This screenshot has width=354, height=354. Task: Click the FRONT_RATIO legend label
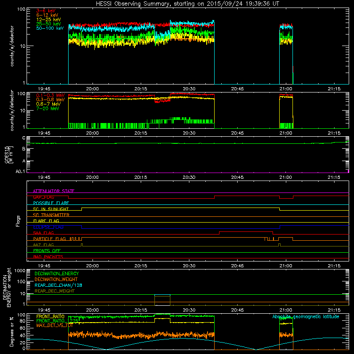(50, 316)
